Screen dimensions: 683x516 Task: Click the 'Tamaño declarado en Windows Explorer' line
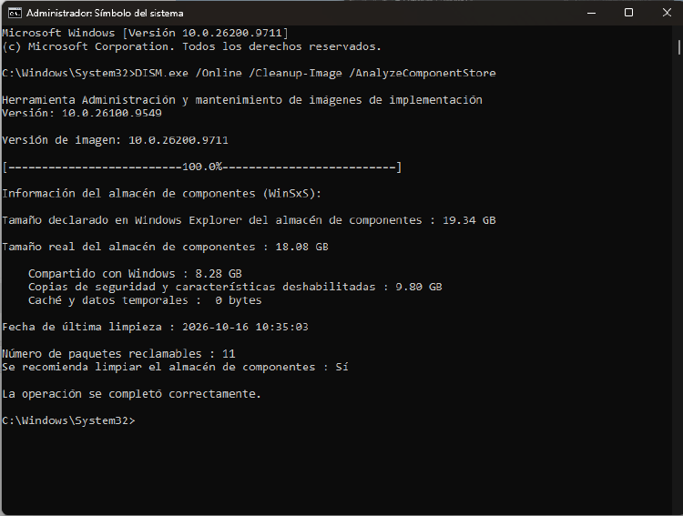pos(249,220)
